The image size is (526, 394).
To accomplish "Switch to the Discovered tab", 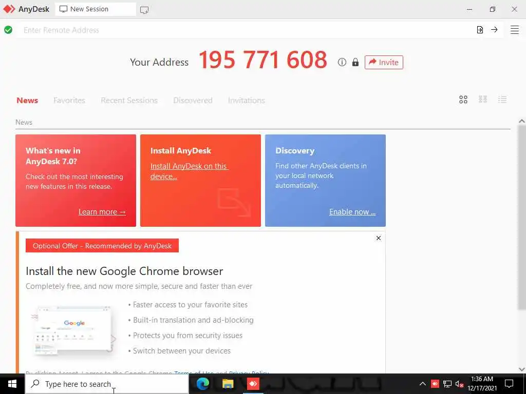I will point(193,101).
